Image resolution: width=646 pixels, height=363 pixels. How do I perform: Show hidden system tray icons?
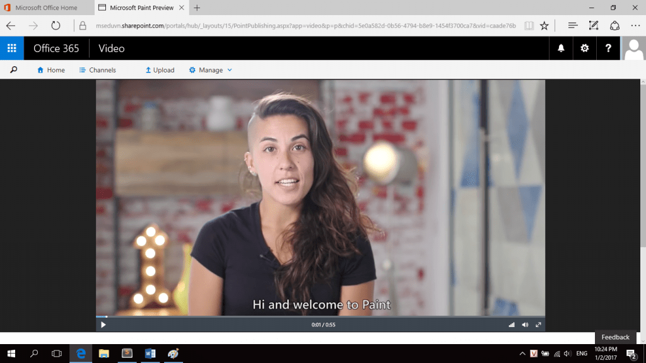(522, 354)
